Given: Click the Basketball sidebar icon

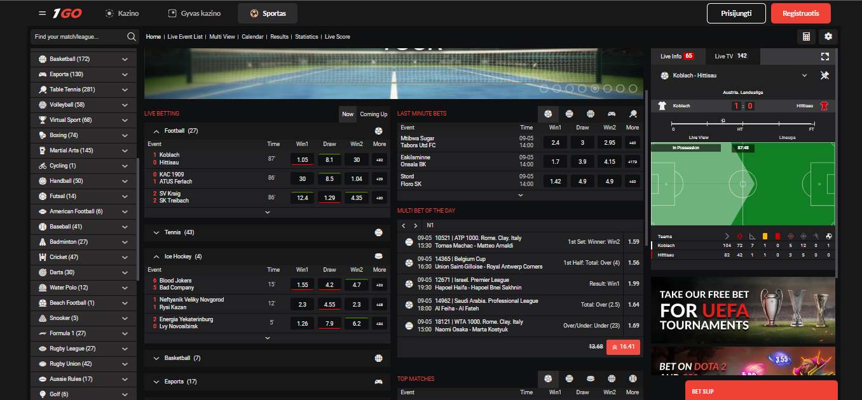Looking at the screenshot, I should tap(43, 59).
